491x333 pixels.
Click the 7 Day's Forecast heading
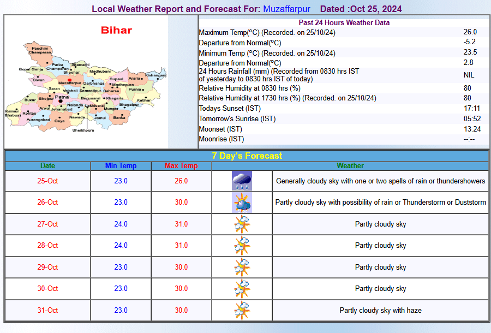247,156
